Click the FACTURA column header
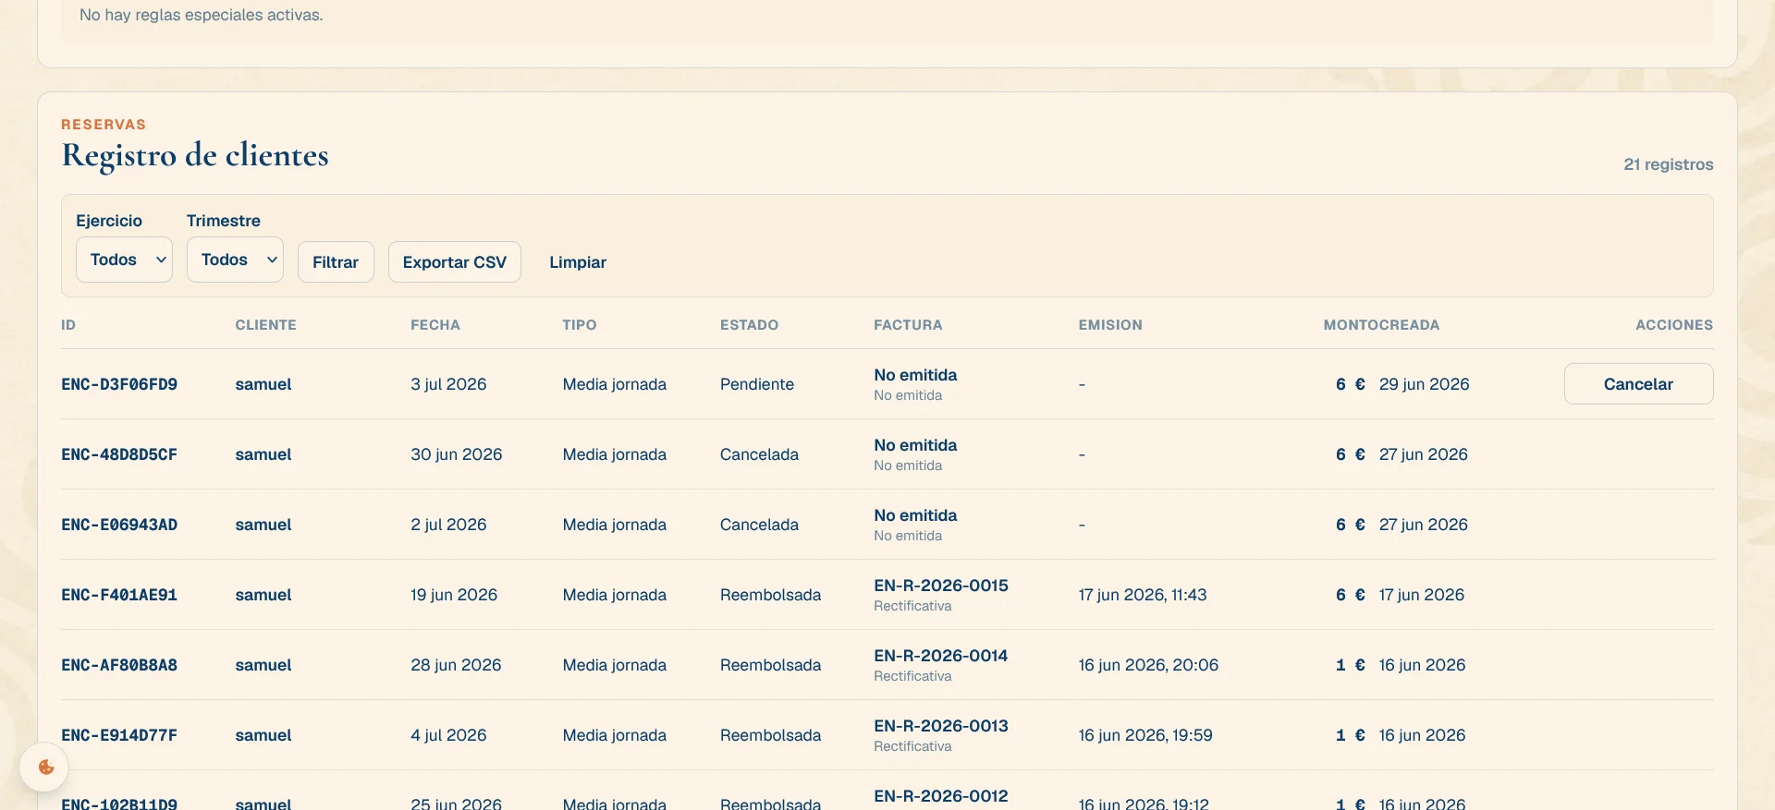This screenshot has height=810, width=1775. (908, 325)
